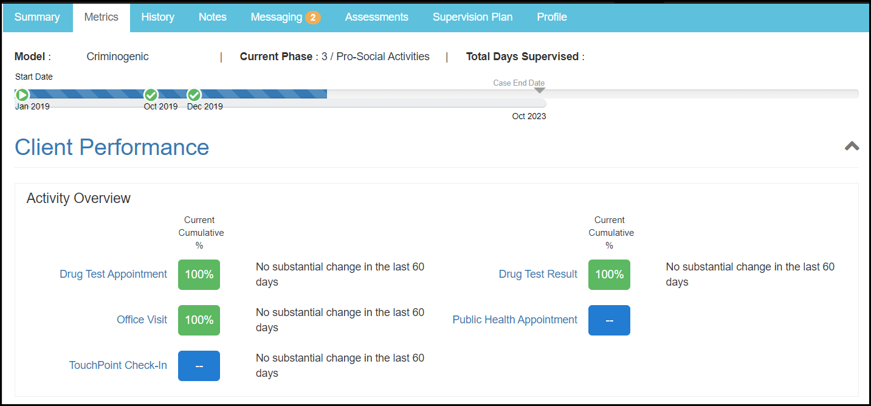Viewport: 871px width, 406px height.
Task: Click the Public Health Appointment link
Action: 515,320
